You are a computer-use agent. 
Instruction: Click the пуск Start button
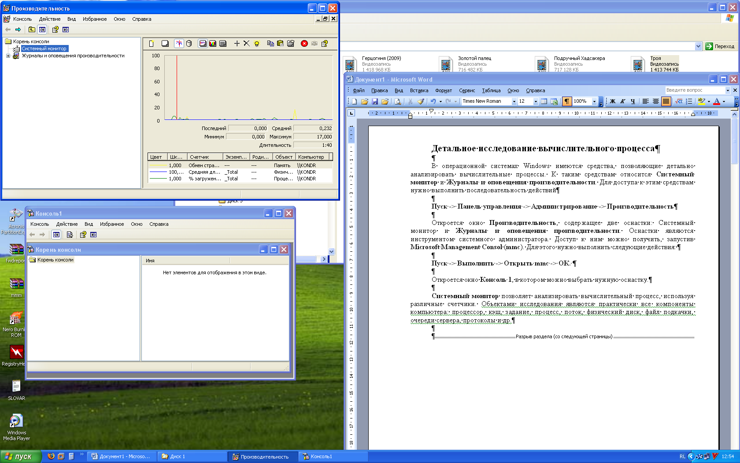click(21, 456)
